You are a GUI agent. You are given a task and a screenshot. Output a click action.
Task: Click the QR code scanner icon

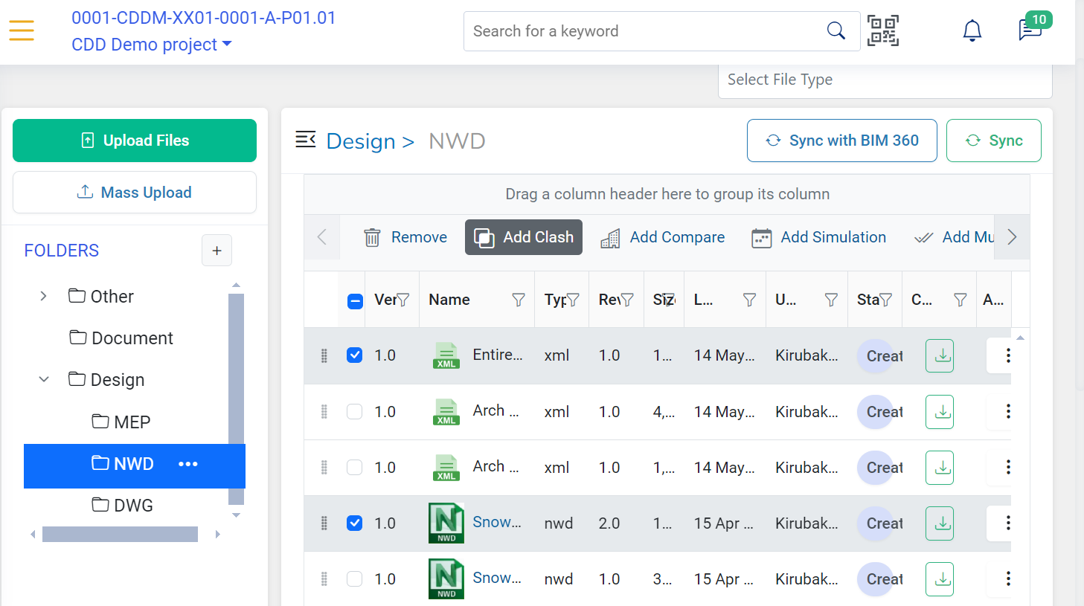(883, 30)
